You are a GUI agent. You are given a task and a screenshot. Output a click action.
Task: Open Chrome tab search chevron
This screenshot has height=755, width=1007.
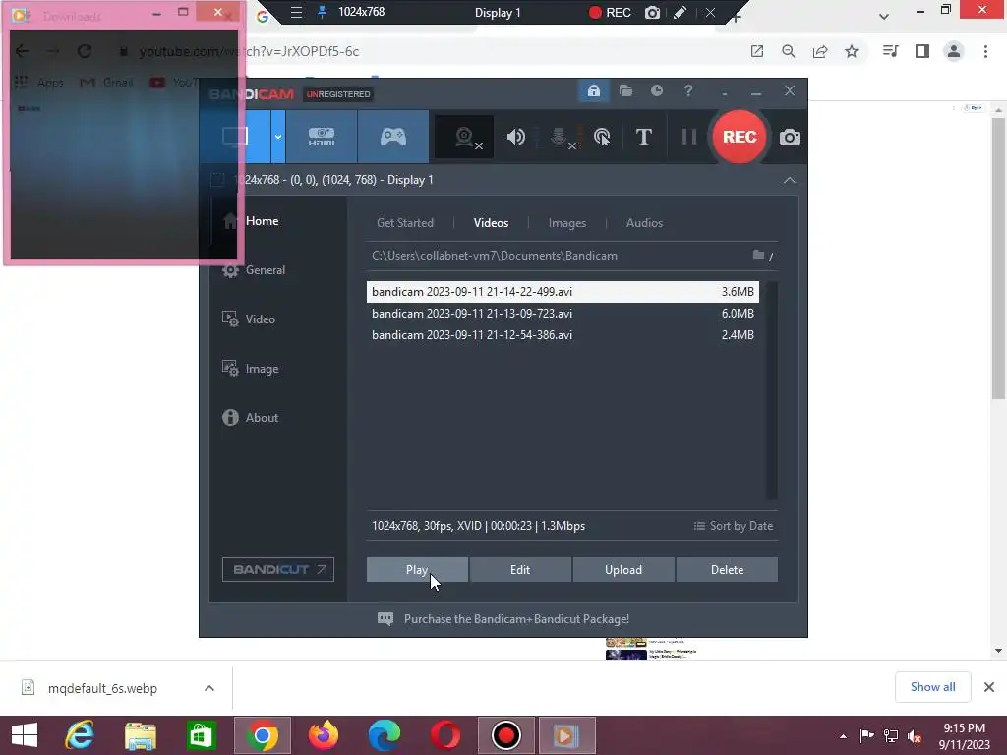click(x=884, y=16)
